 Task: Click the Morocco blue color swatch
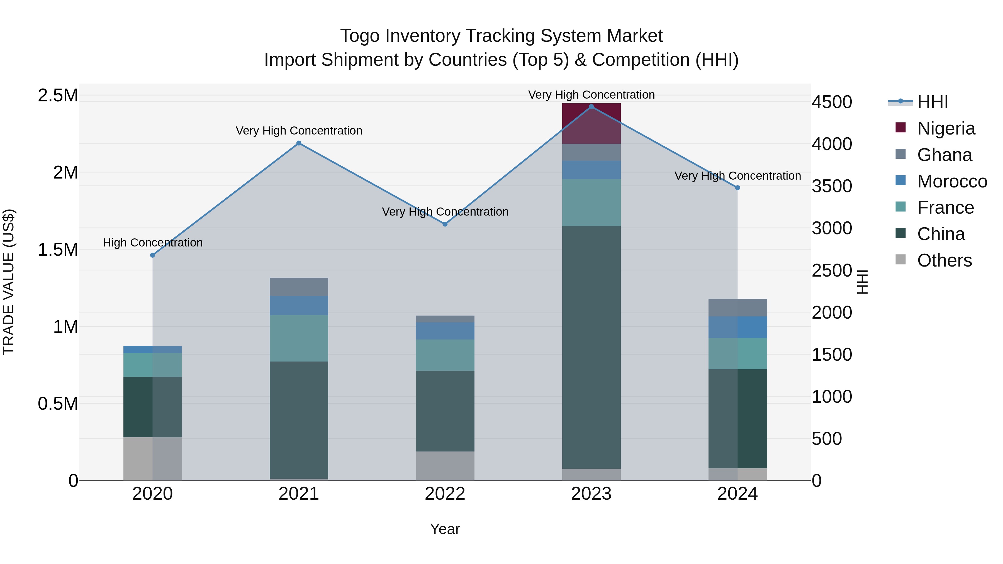tap(900, 180)
